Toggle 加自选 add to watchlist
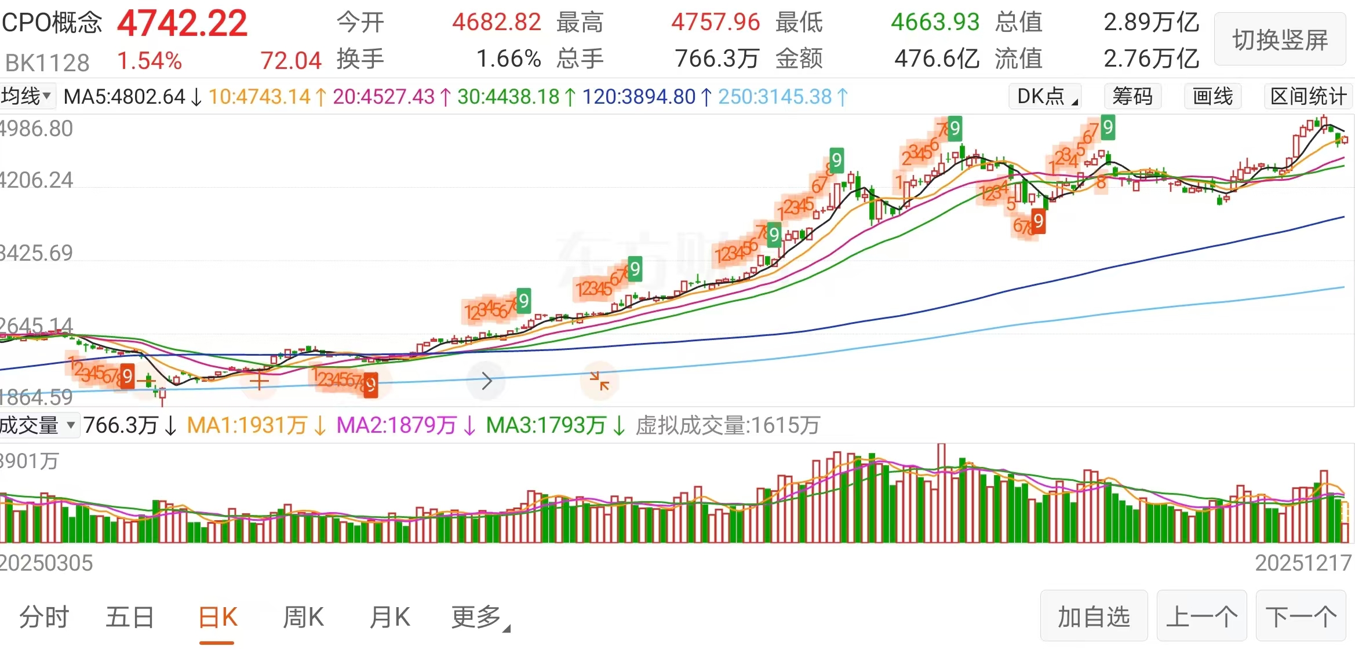This screenshot has width=1355, height=650. point(1094,616)
